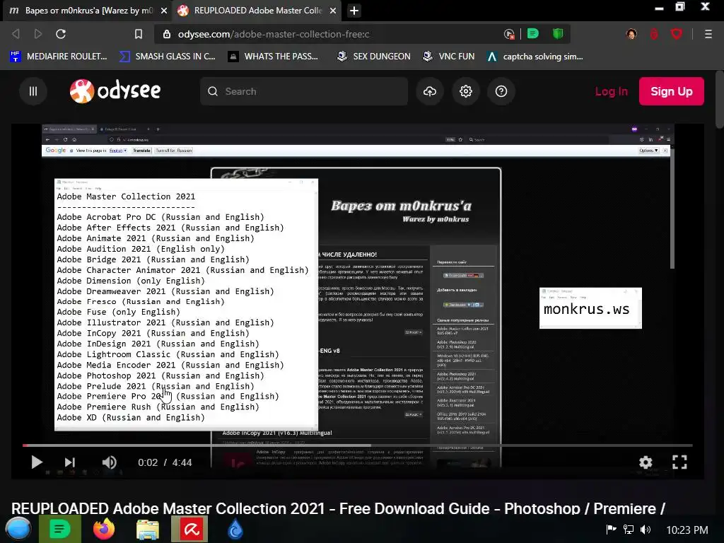Image resolution: width=724 pixels, height=543 pixels.
Task: Click the blue orb start button
Action: click(x=18, y=529)
